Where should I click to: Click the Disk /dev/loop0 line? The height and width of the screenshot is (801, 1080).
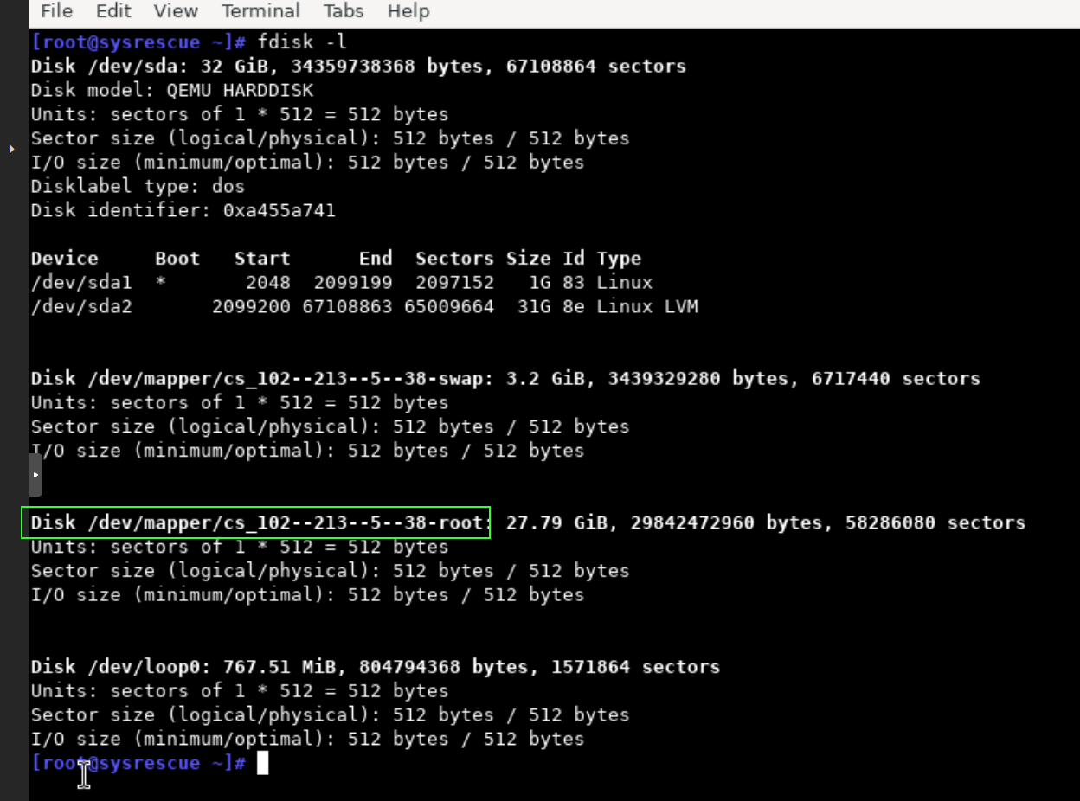pyautogui.click(x=376, y=667)
